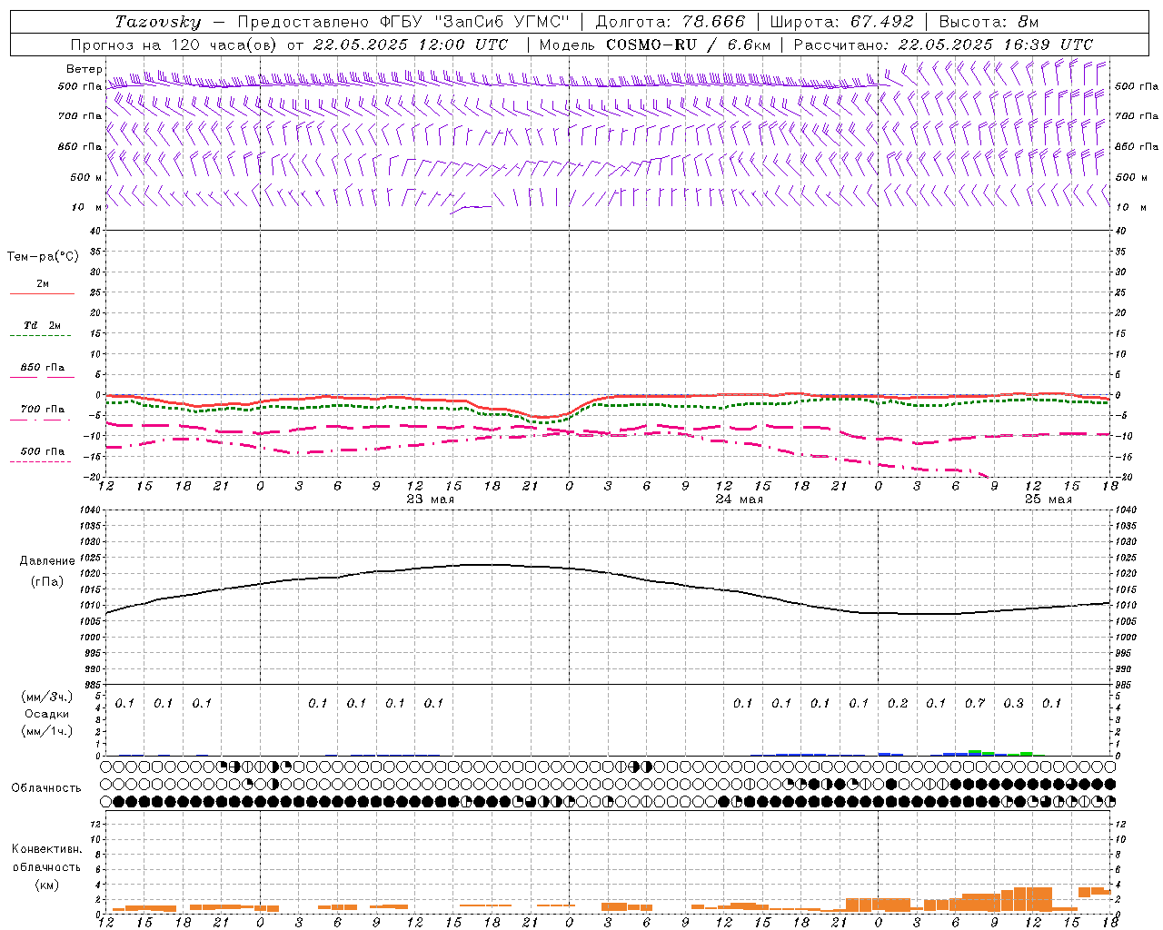This screenshot has height=930, width=1163.
Task: Select the 0.2 precipitation value
Action: tap(898, 704)
